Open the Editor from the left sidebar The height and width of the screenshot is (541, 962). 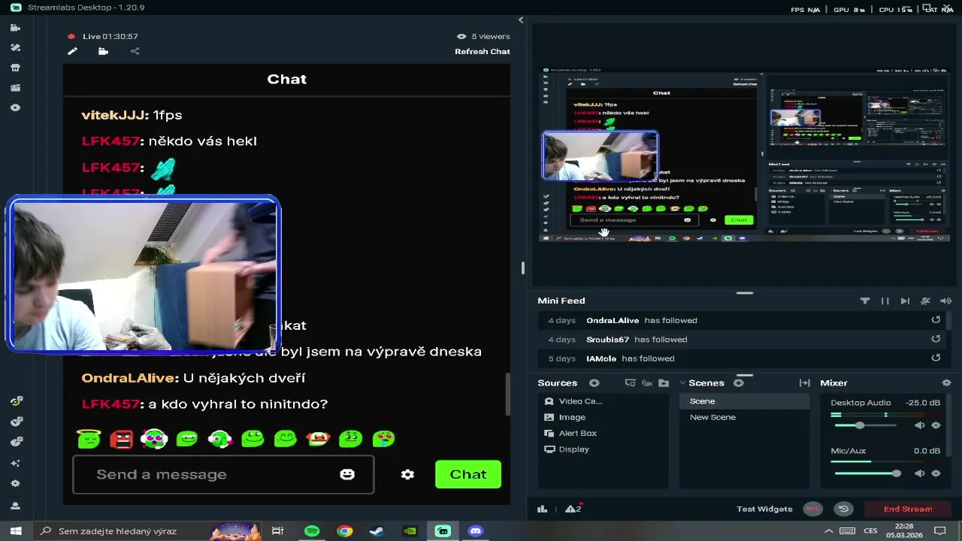coord(15,28)
